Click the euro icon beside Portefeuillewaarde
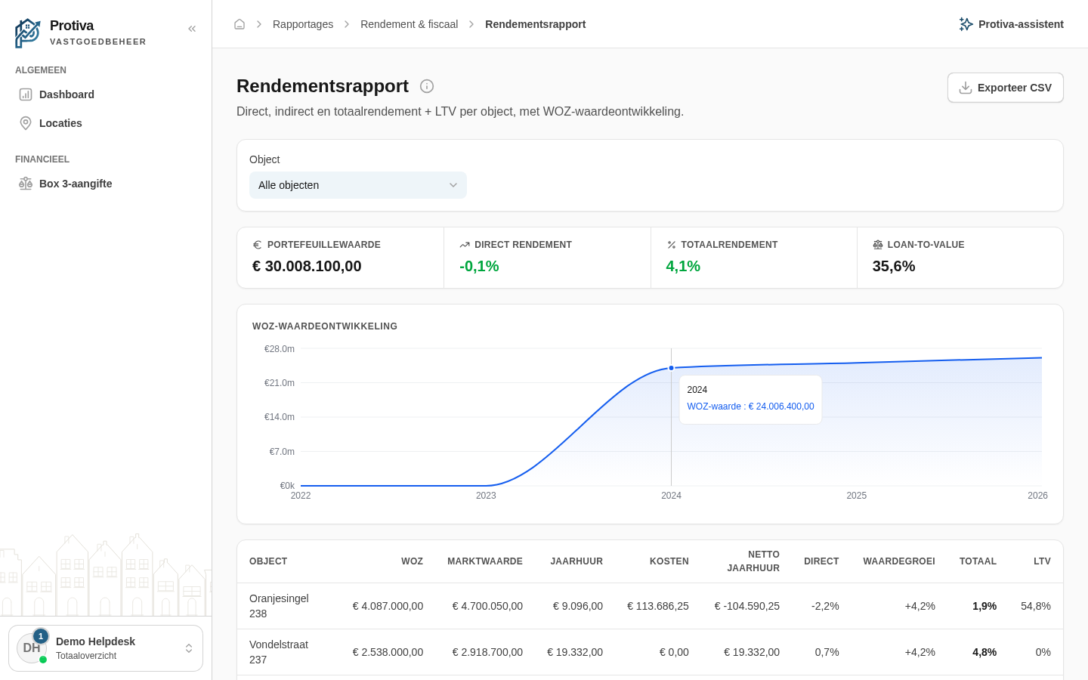1088x680 pixels. [257, 245]
